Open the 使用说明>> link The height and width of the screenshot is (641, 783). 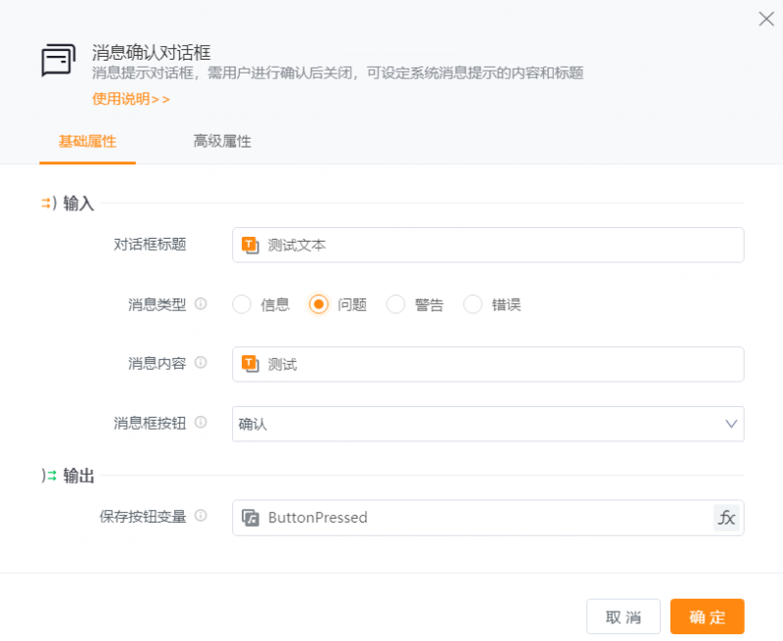click(x=131, y=99)
